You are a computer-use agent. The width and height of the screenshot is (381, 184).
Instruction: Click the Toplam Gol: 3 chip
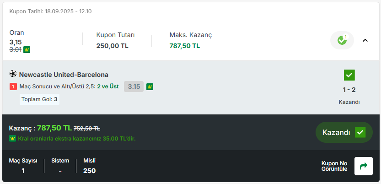pos(39,99)
